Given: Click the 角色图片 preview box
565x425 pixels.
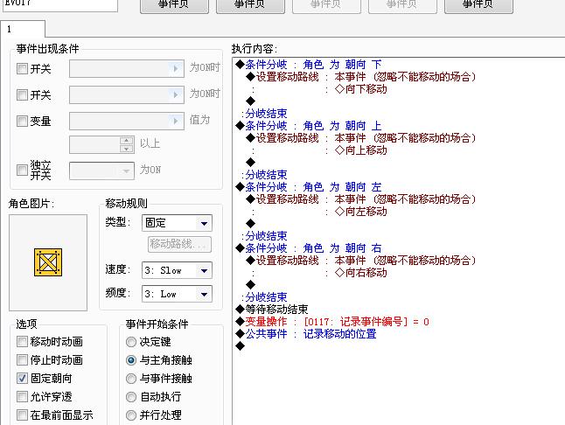Looking at the screenshot, I should (x=48, y=262).
